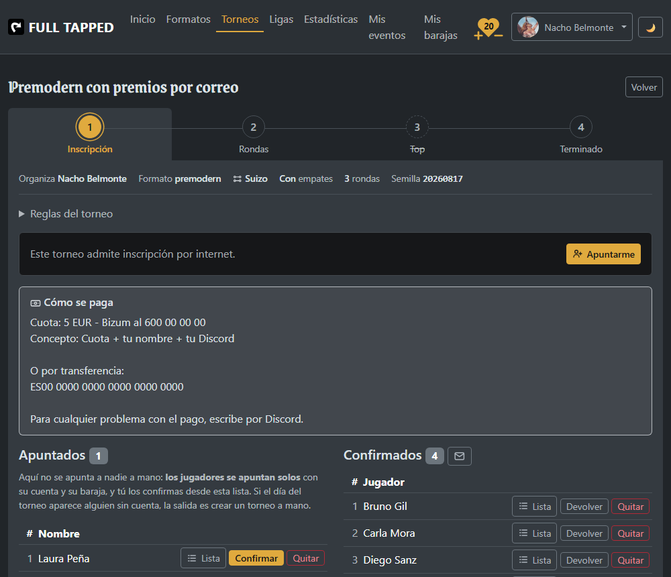Open the life counter heart icon
The image size is (671, 577).
pyautogui.click(x=488, y=28)
